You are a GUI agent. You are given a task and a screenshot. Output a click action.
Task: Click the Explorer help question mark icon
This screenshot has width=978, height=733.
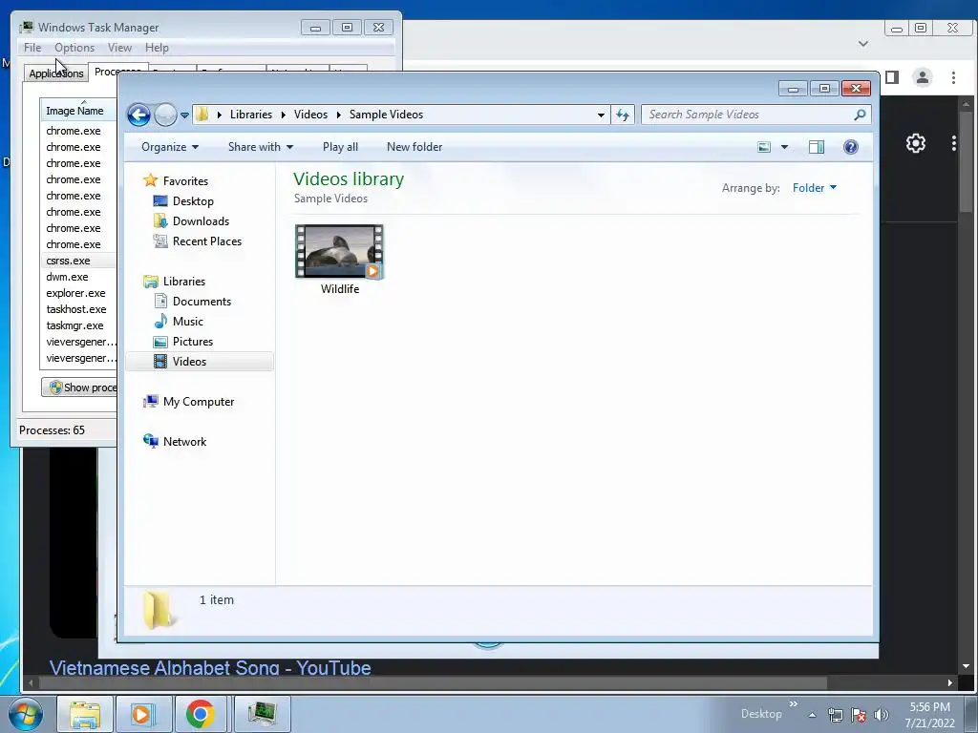[x=851, y=147]
